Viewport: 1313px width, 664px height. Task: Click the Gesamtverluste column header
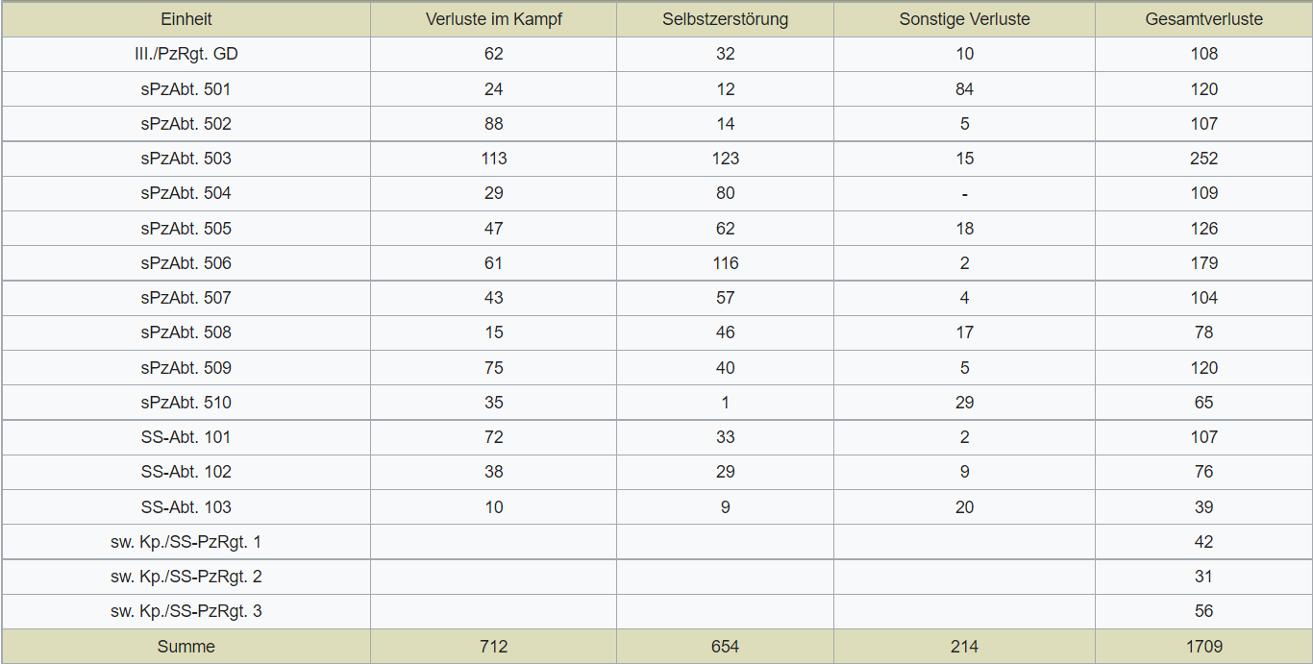click(1203, 19)
